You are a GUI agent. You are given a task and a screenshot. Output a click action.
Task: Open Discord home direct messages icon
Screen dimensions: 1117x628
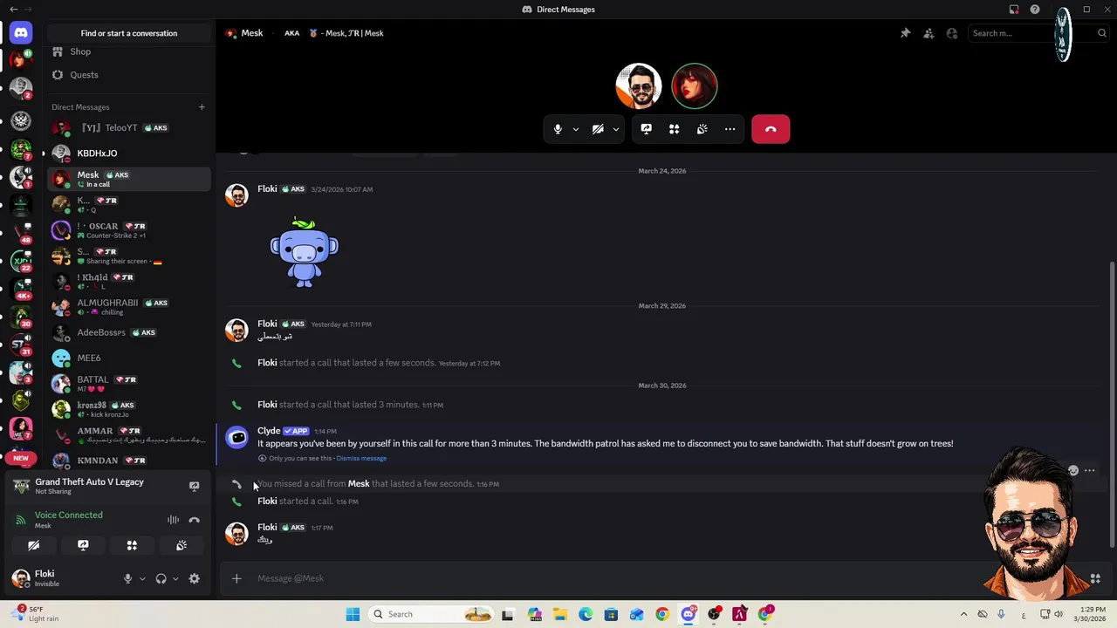21,33
